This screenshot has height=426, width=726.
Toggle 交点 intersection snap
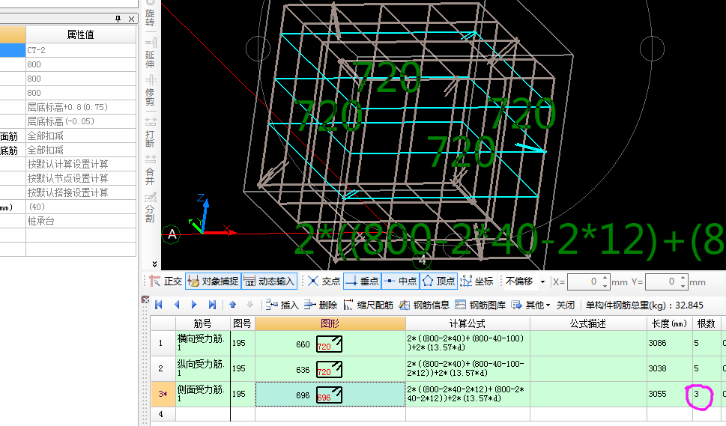324,282
